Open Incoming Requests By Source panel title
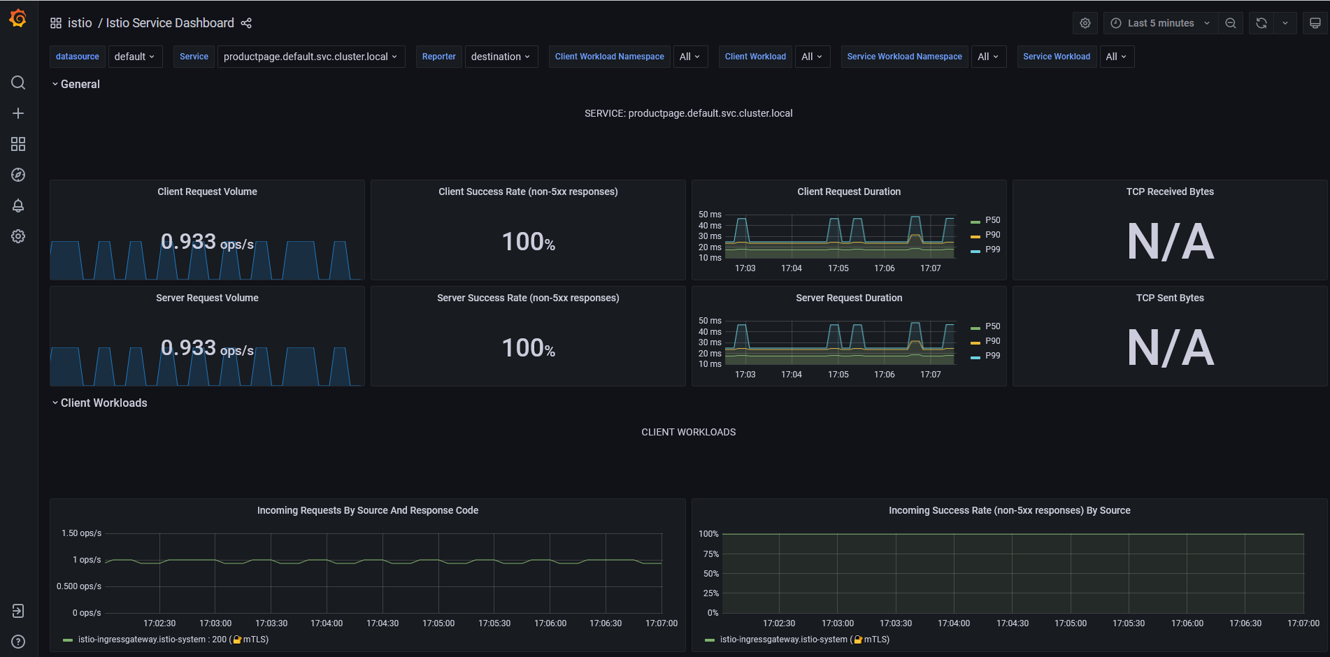This screenshot has width=1330, height=657. pyautogui.click(x=368, y=510)
